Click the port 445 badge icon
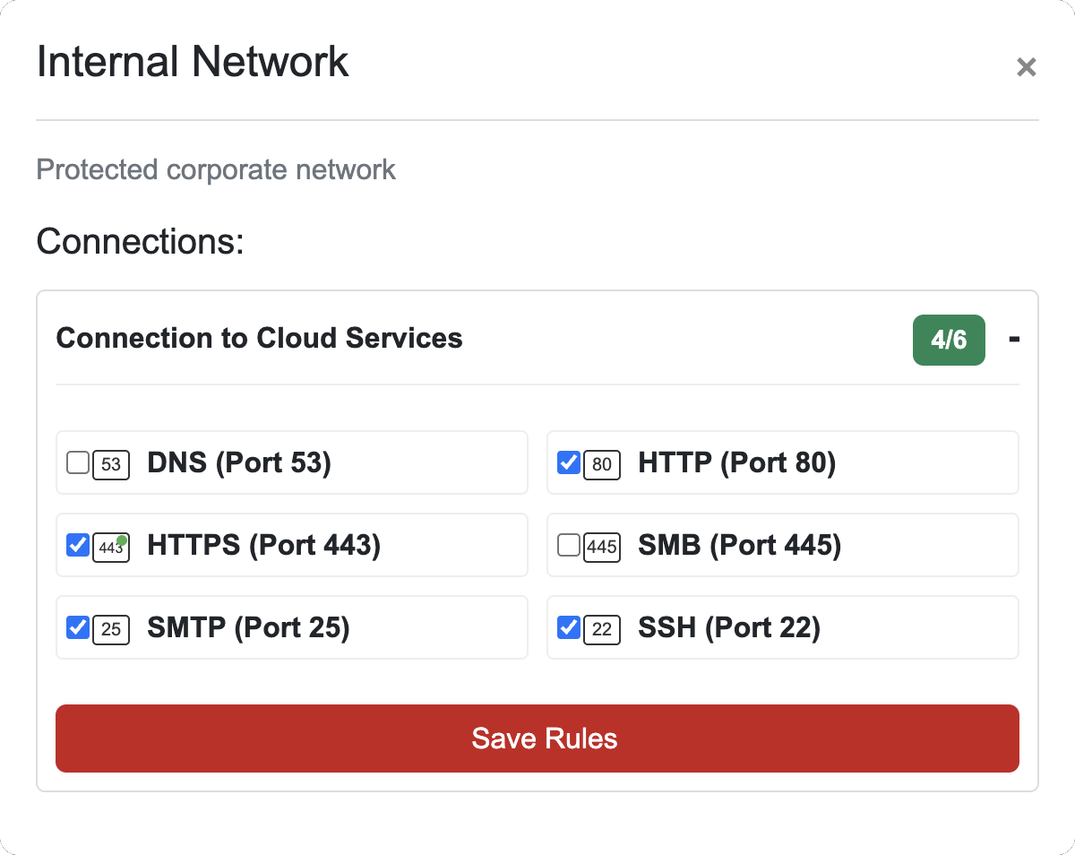This screenshot has width=1075, height=855. point(602,547)
